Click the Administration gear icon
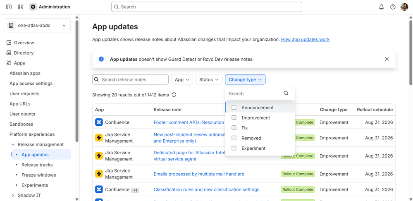413x201 pixels. click(x=33, y=7)
